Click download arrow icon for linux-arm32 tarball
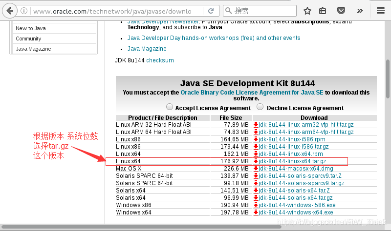Screen dimensions: 391x231 tap(256, 125)
